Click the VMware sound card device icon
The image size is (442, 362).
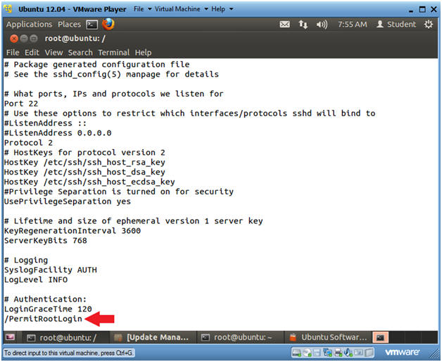(x=348, y=352)
